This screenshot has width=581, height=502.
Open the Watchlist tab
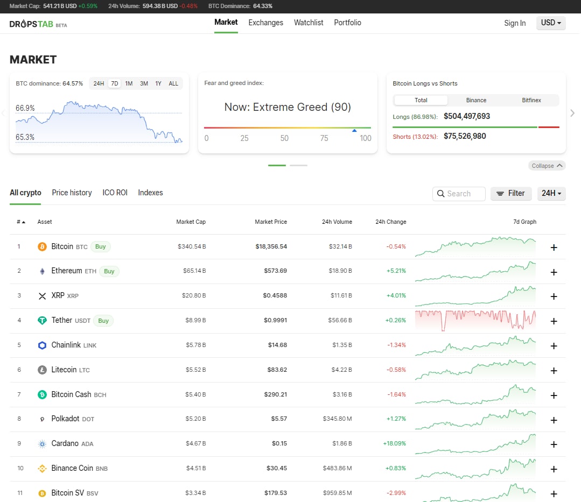pyautogui.click(x=309, y=23)
